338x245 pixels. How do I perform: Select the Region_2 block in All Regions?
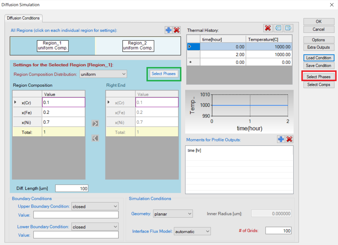(138, 46)
